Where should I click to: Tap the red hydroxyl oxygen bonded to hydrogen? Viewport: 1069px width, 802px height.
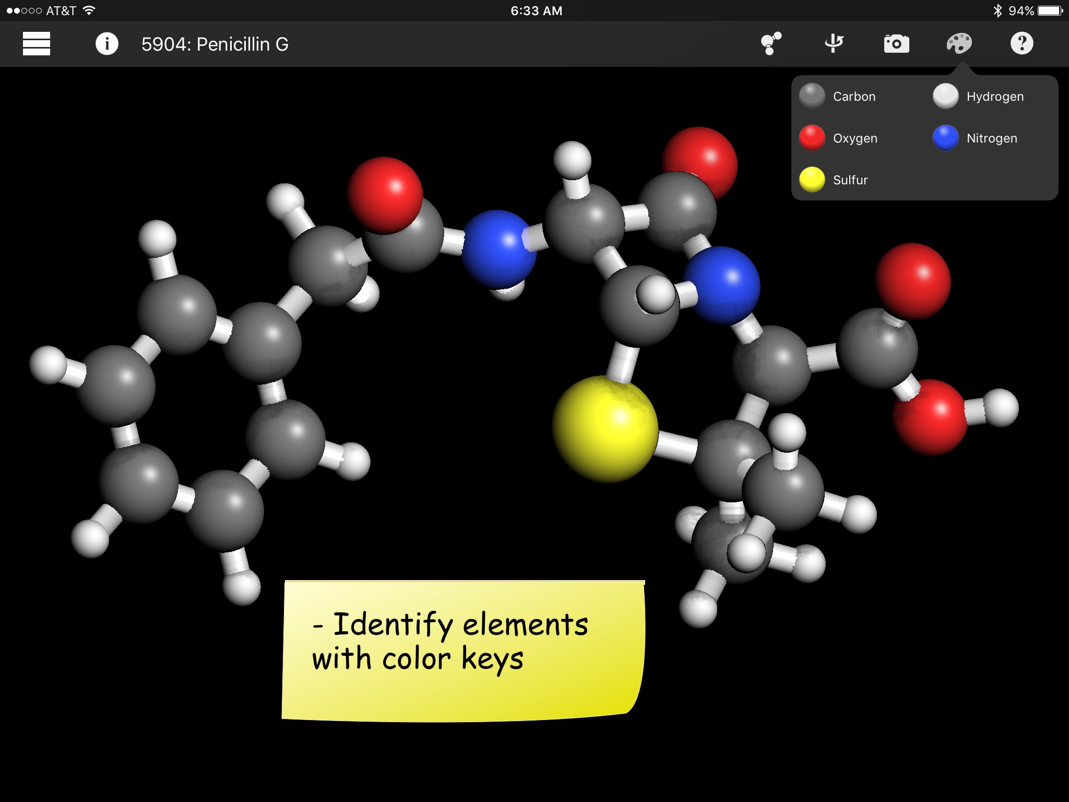pos(930,417)
